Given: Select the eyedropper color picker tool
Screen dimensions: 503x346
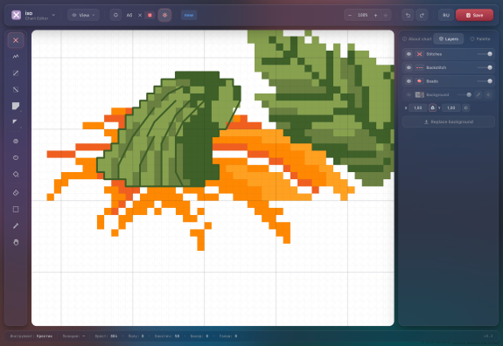Looking at the screenshot, I should pos(16,225).
